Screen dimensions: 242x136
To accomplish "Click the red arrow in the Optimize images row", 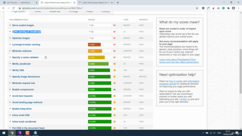I will [114, 38].
